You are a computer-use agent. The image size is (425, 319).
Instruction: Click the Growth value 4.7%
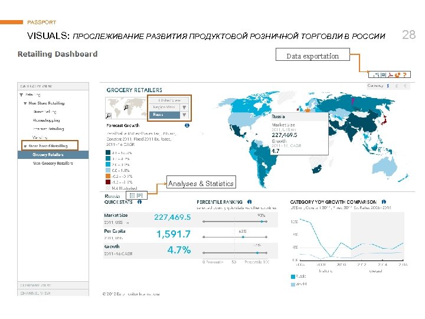tap(179, 250)
